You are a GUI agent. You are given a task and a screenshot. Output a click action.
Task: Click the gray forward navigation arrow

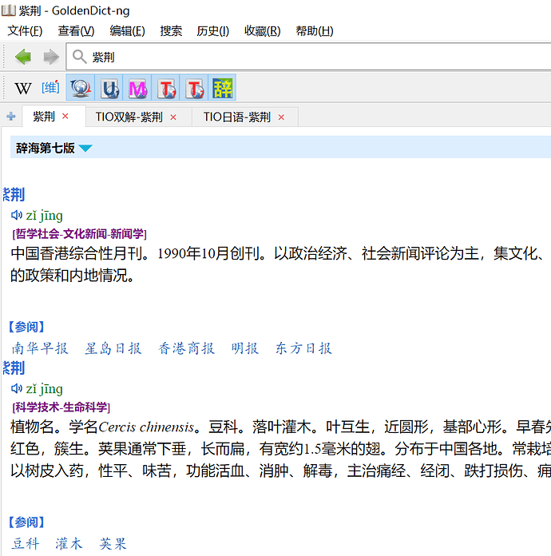pyautogui.click(x=51, y=57)
